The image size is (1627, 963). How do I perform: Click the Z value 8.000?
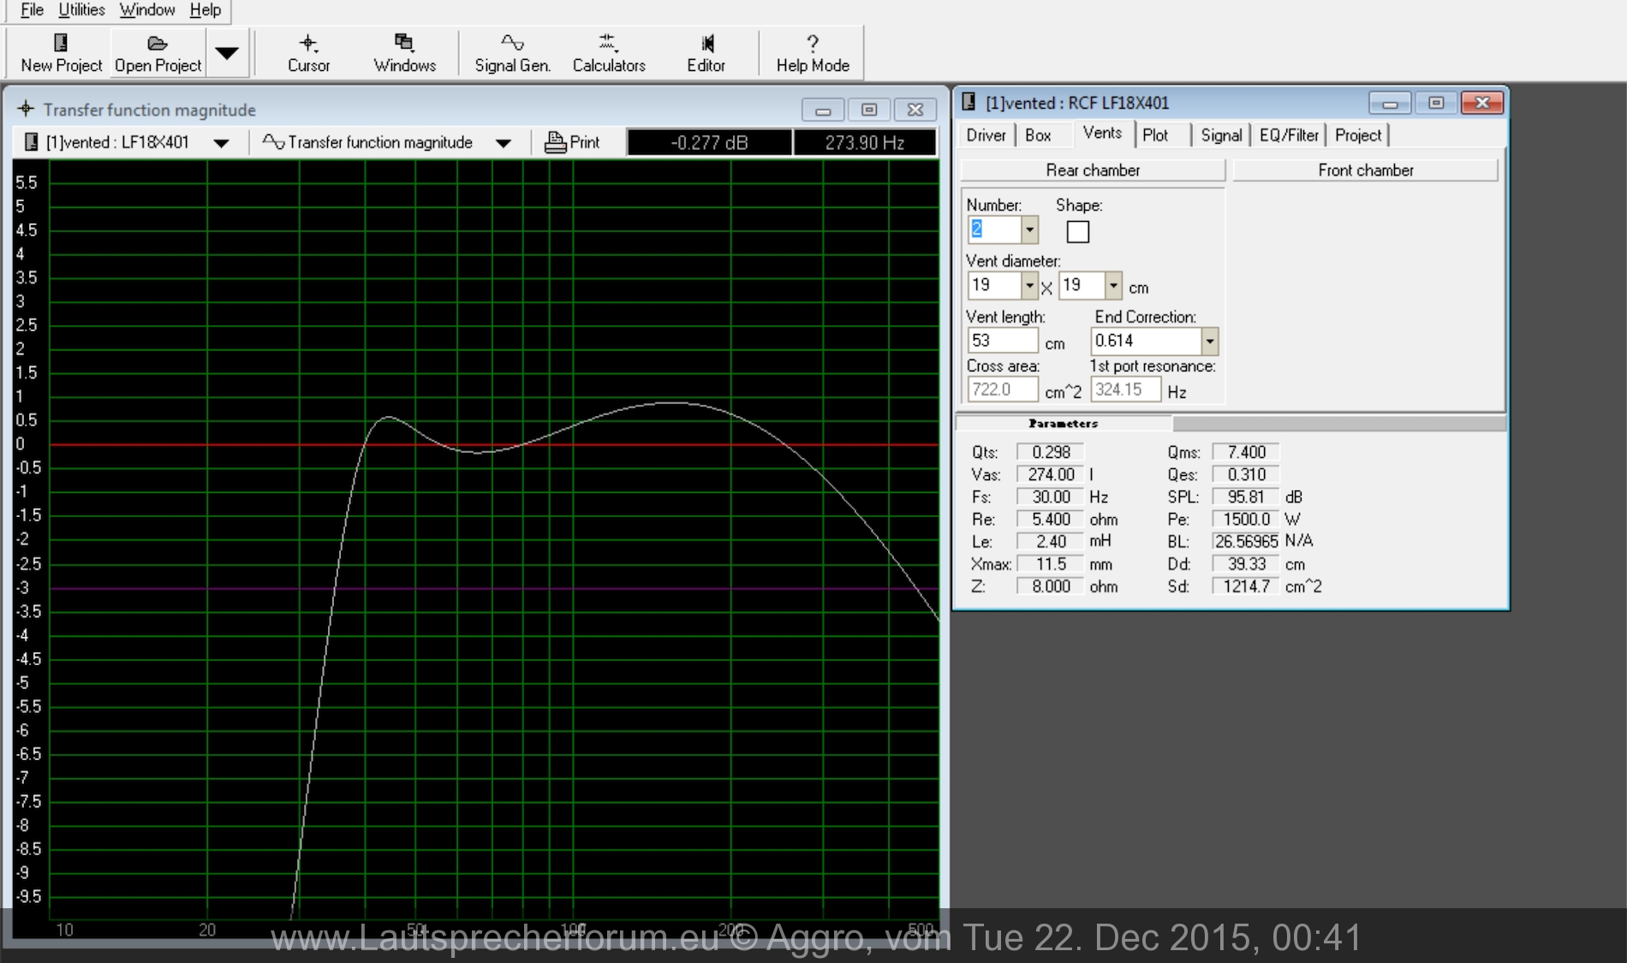click(1051, 586)
